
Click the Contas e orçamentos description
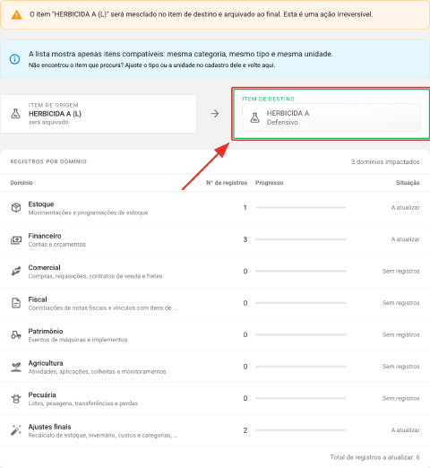[57, 245]
